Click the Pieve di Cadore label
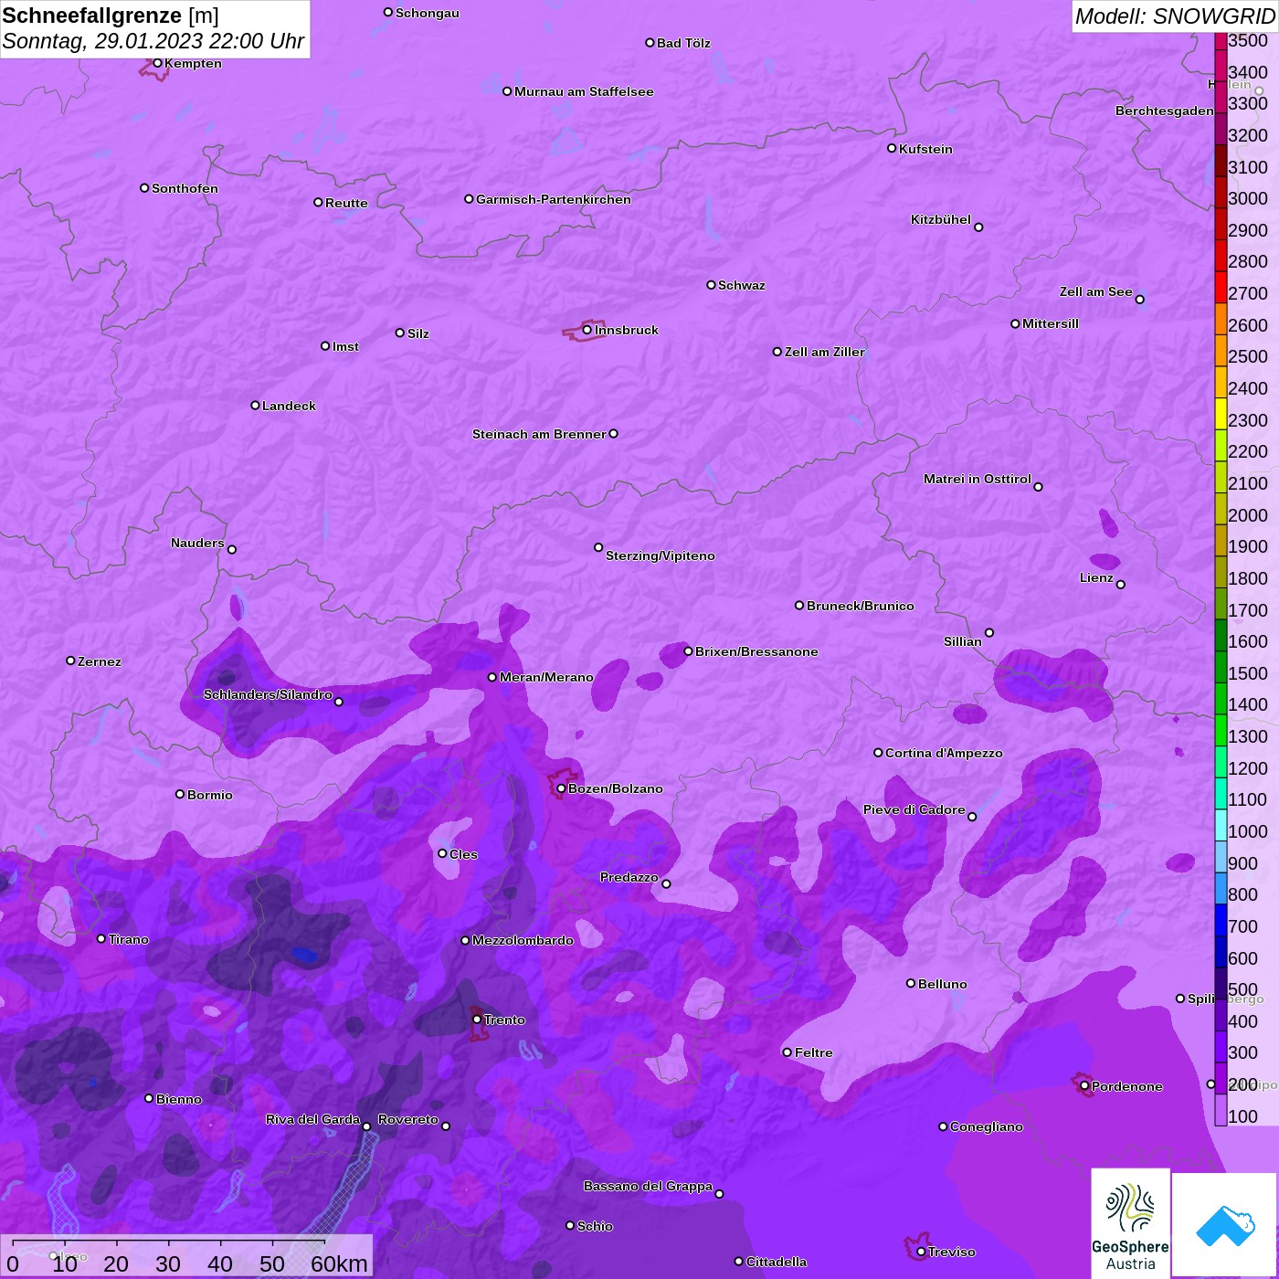Screen dimensions: 1279x1279 (914, 809)
